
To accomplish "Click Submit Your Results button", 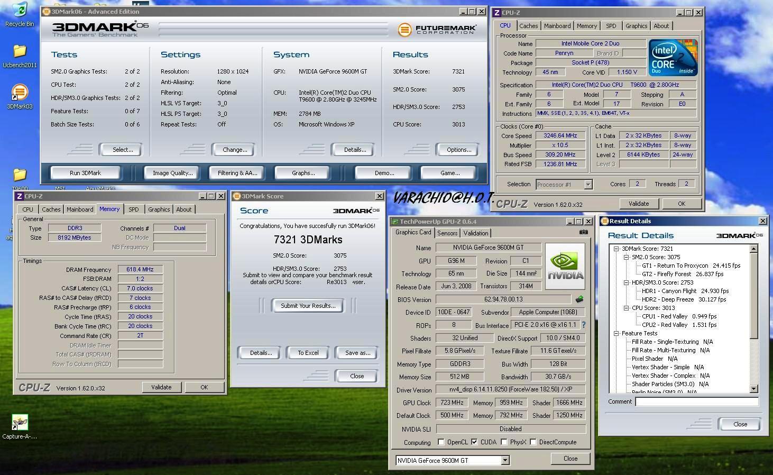I will (308, 306).
